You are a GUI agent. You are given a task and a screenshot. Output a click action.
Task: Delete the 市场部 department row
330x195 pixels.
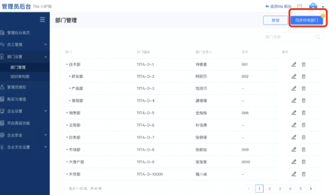303,150
